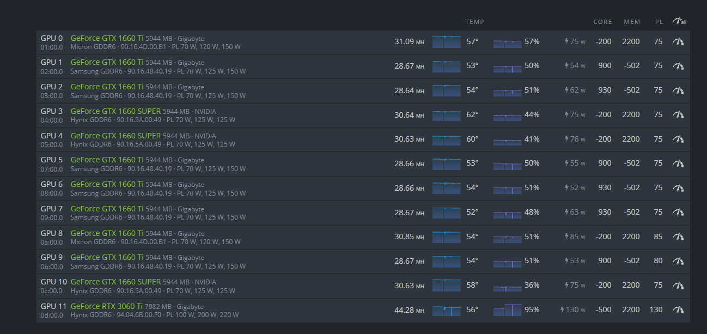Click GPU 8 power draw 85 w
The image size is (707, 334).
[575, 237]
